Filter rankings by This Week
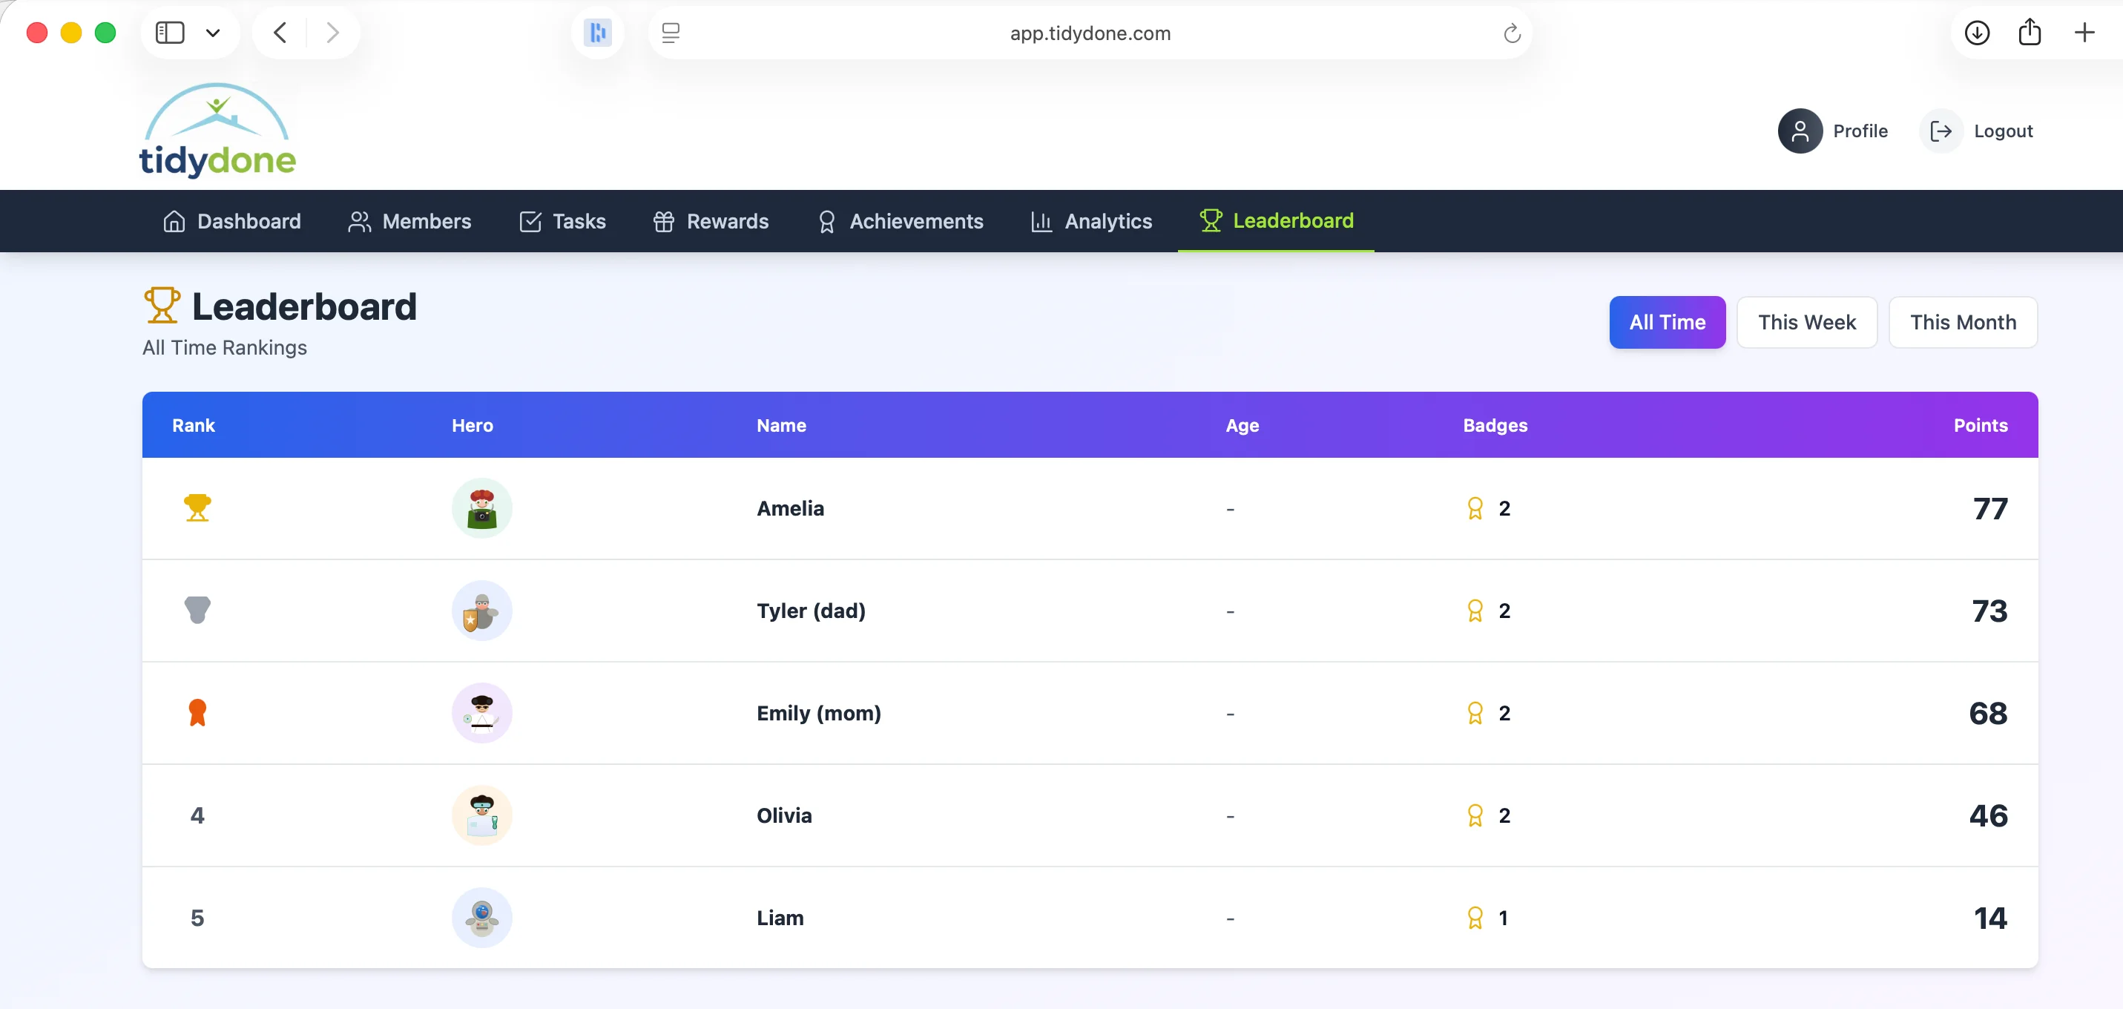Screen dimensions: 2123x1009 coord(1806,322)
